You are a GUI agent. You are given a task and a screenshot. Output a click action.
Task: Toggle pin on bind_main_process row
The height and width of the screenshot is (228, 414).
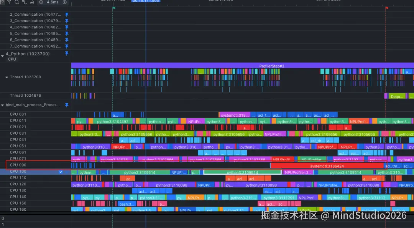click(x=67, y=105)
